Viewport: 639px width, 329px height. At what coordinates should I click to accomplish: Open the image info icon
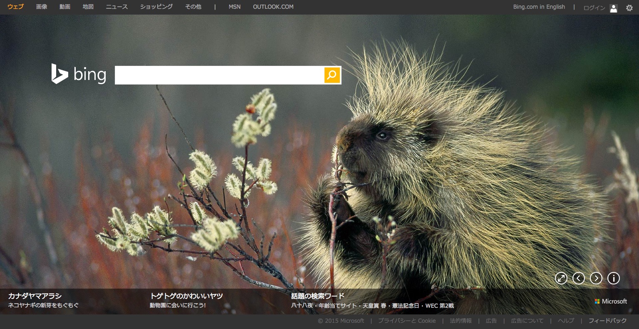coord(614,278)
